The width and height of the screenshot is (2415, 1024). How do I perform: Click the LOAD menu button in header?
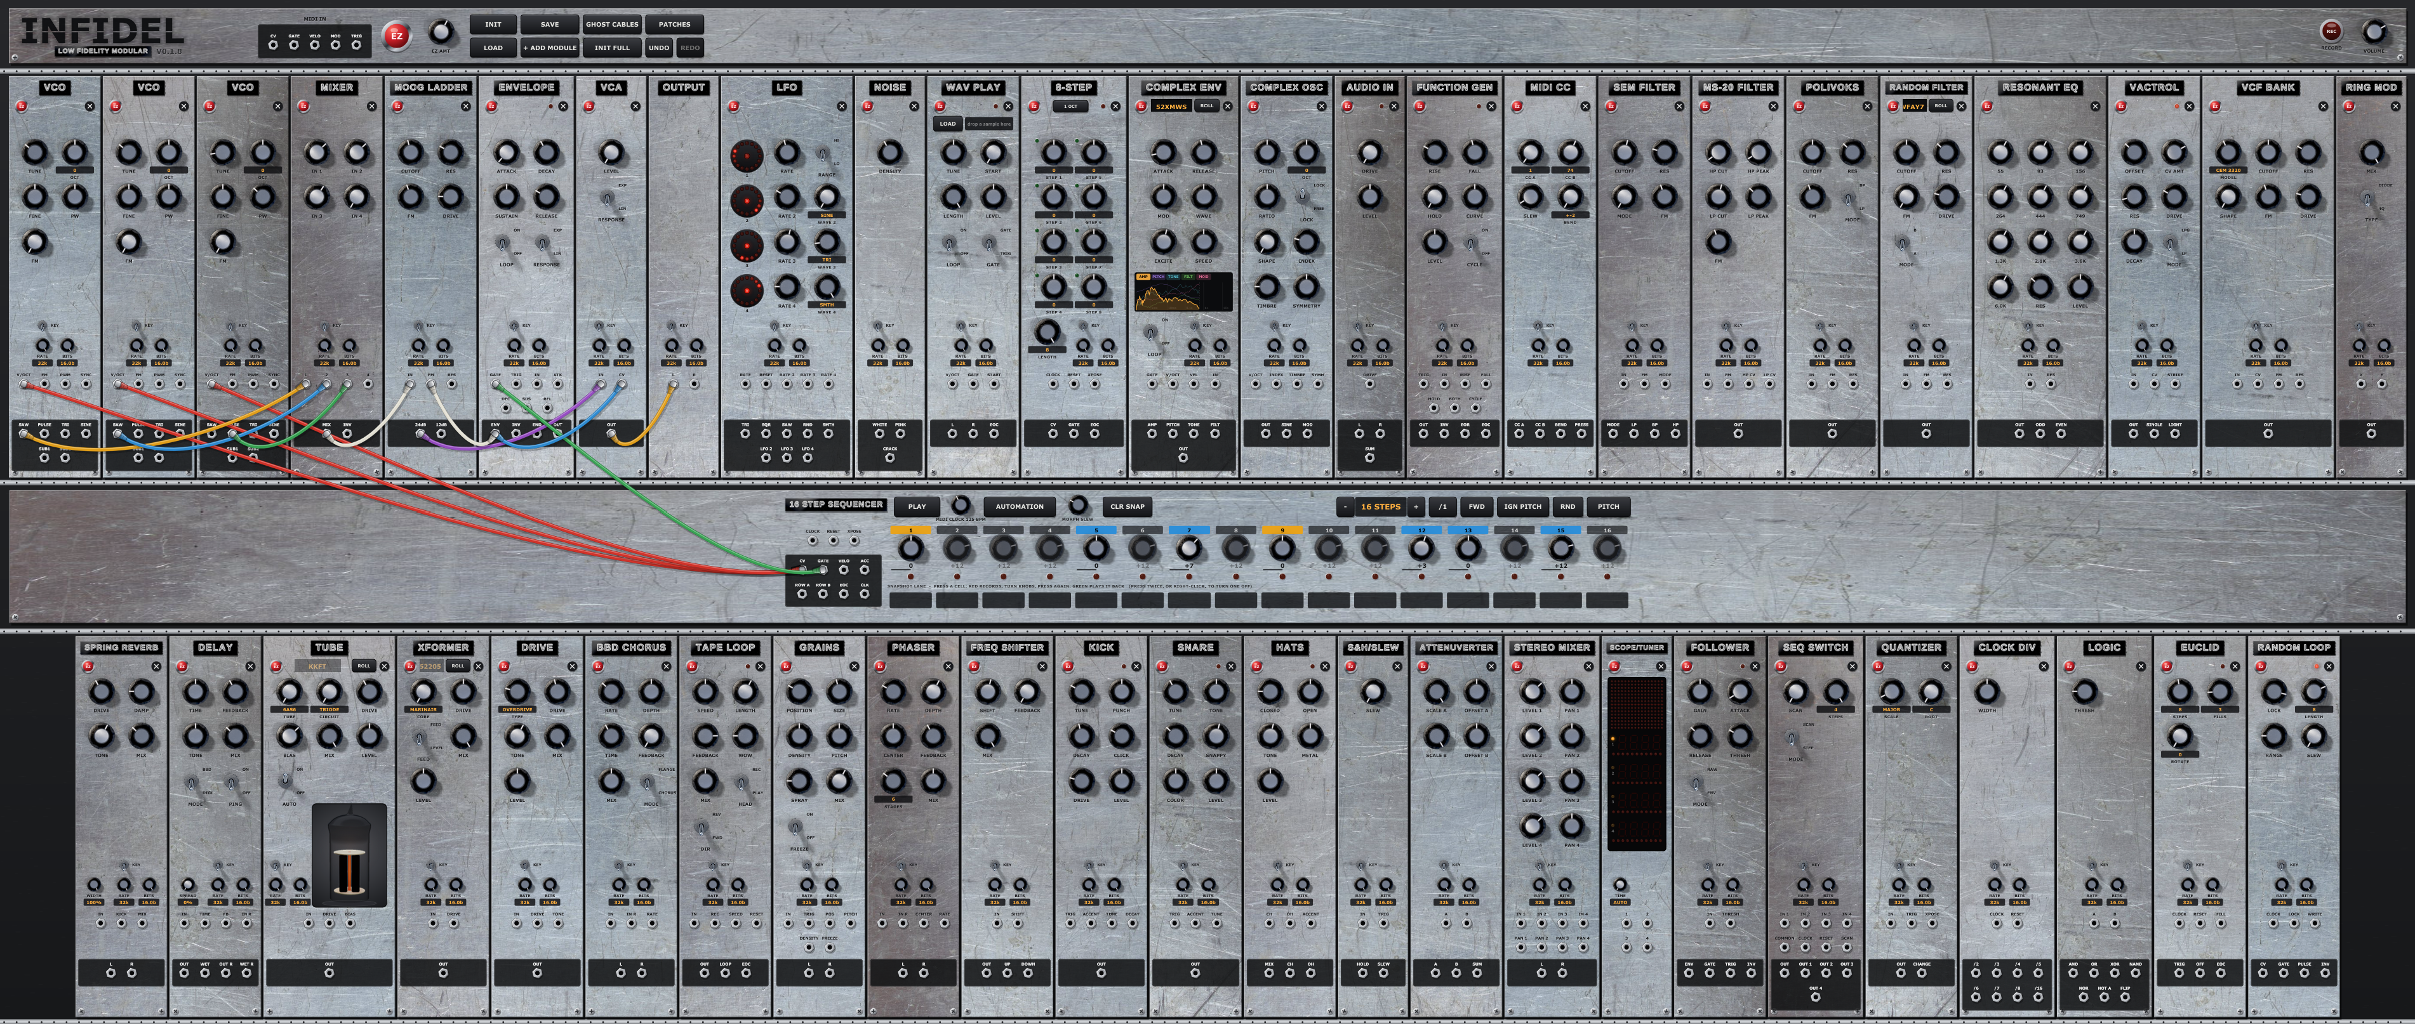[x=493, y=48]
